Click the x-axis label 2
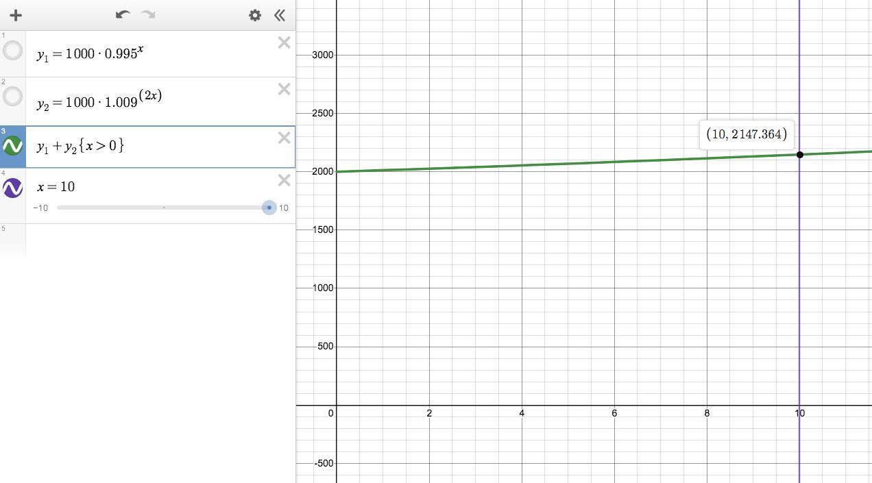 [x=429, y=413]
